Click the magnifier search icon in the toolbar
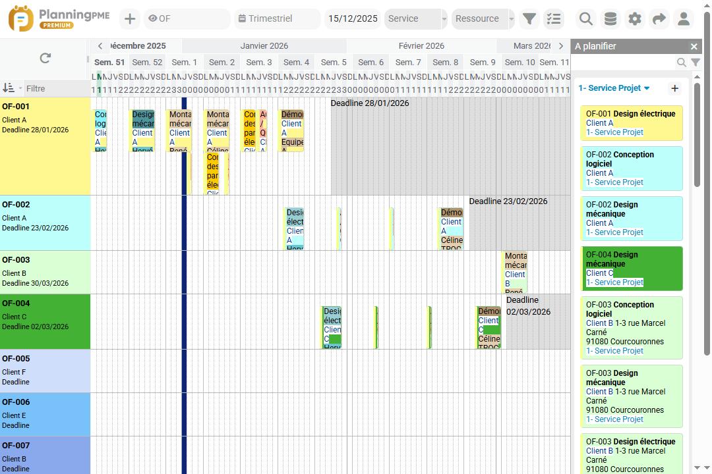This screenshot has height=474, width=712. click(x=585, y=18)
